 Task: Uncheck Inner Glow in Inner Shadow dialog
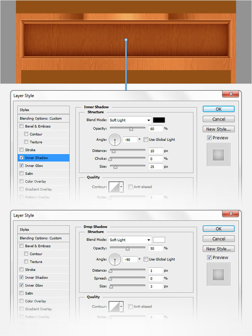point(21,165)
